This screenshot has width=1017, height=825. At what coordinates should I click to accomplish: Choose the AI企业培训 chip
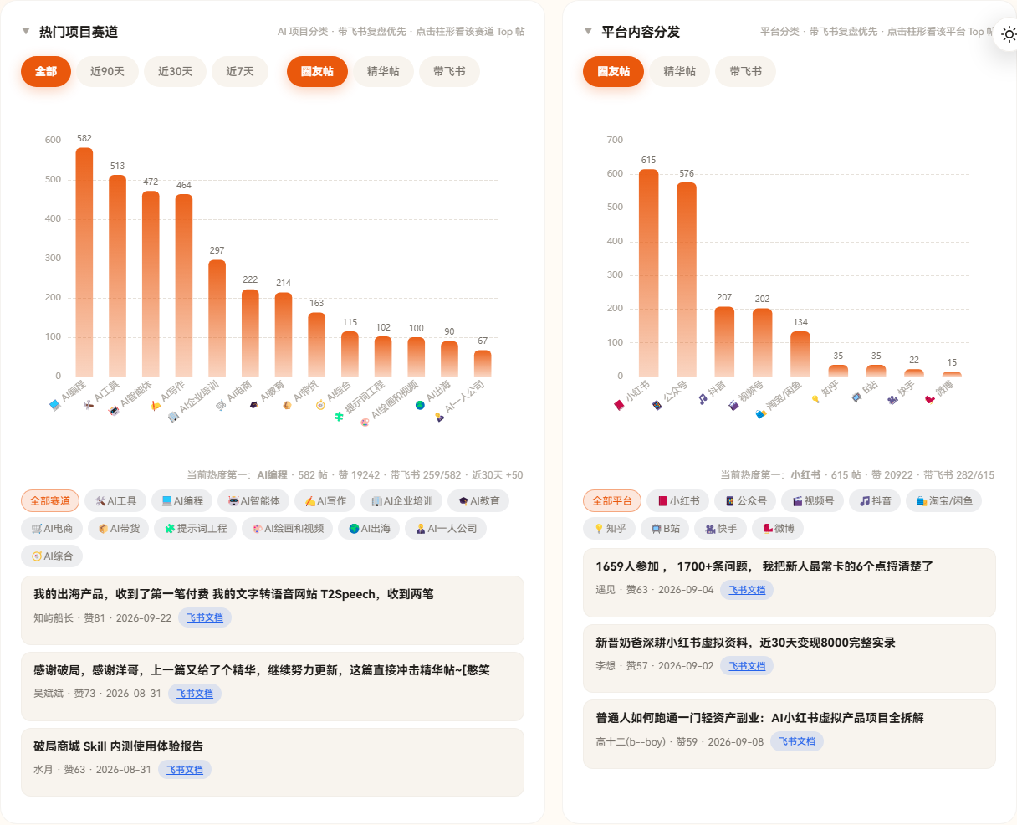[401, 501]
